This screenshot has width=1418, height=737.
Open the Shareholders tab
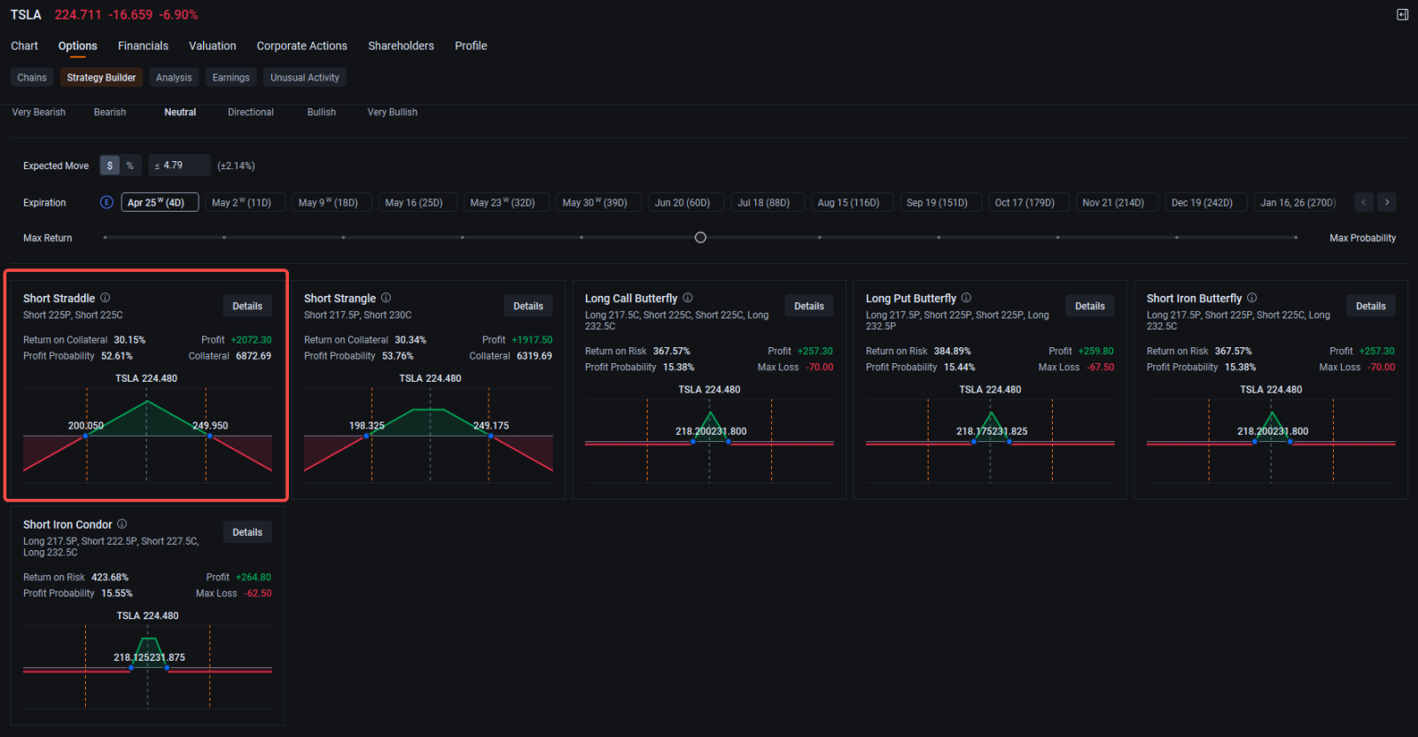click(401, 46)
